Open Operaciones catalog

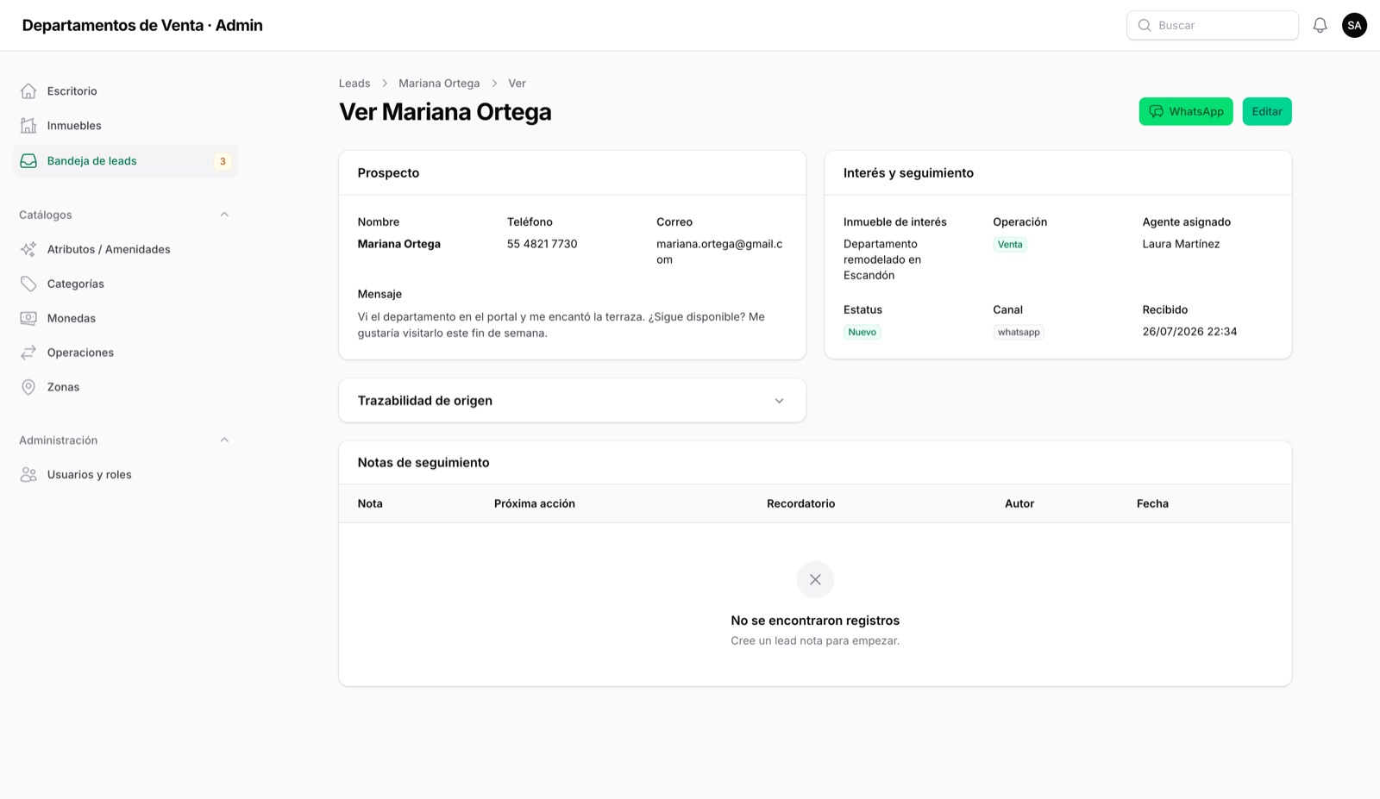(125, 353)
